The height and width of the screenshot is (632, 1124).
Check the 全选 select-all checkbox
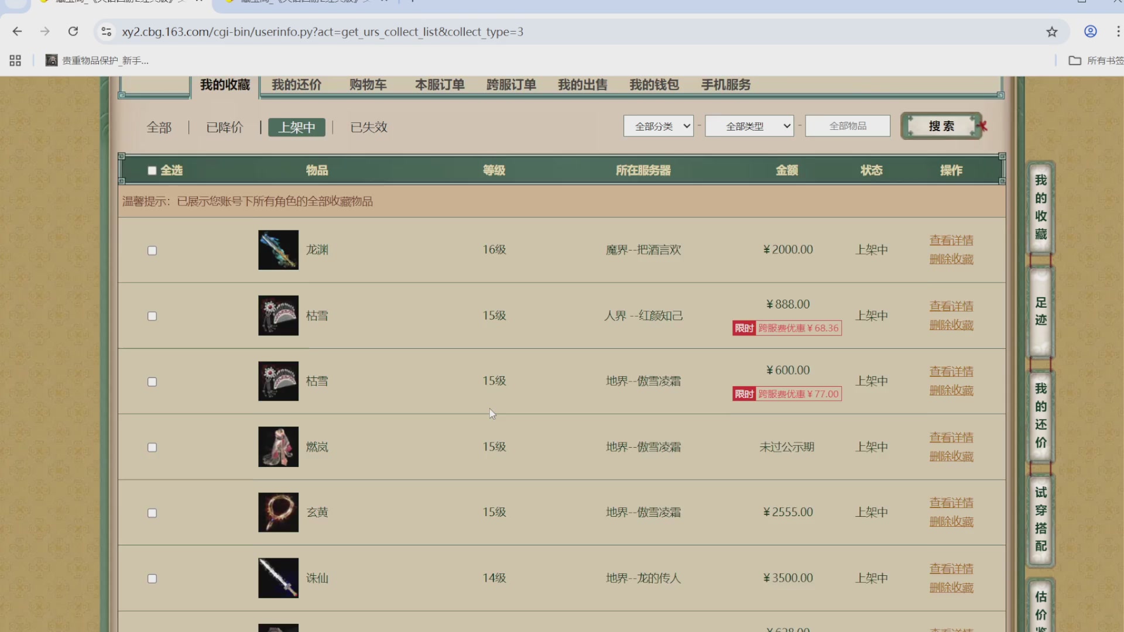pyautogui.click(x=152, y=170)
